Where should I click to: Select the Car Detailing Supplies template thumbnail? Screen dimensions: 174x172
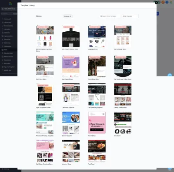tap(97, 94)
